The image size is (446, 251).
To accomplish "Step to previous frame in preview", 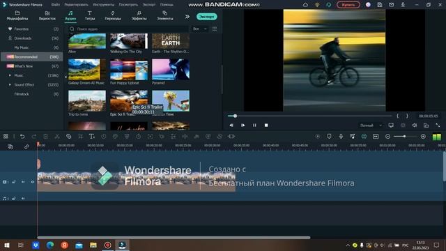I will (x=231, y=125).
